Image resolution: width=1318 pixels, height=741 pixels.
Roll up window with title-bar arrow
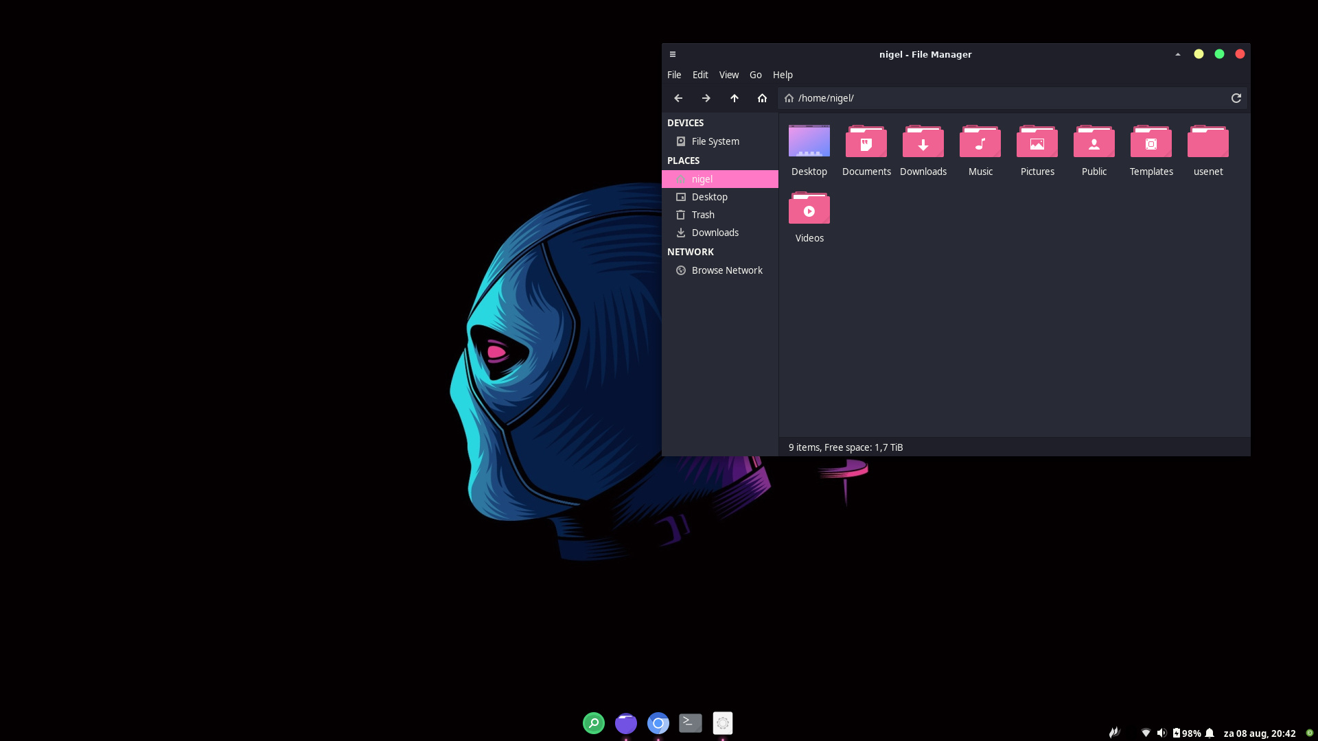pos(1177,54)
